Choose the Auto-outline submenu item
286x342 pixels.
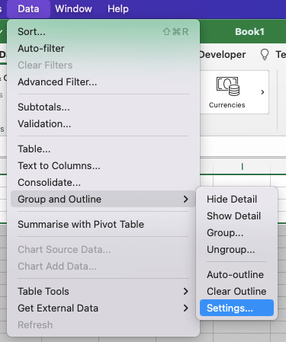[x=236, y=274]
